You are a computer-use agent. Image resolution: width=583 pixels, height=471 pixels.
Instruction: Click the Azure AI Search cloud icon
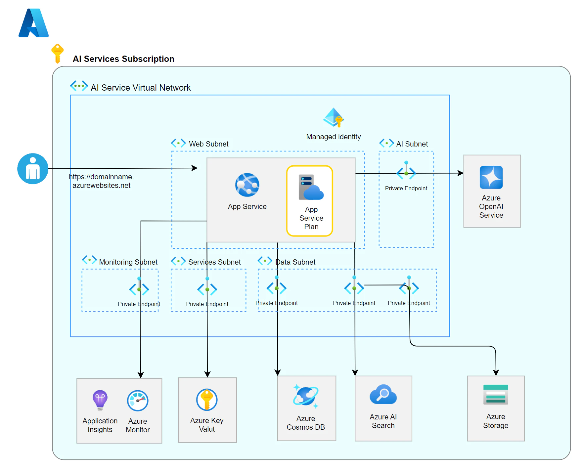tap(383, 394)
